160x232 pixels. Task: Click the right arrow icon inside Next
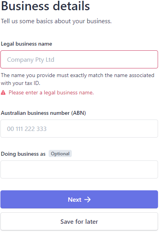click(87, 199)
